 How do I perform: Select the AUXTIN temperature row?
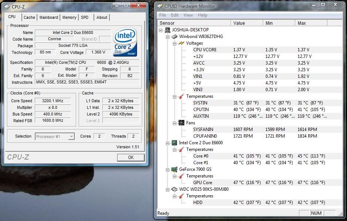[x=267, y=116]
